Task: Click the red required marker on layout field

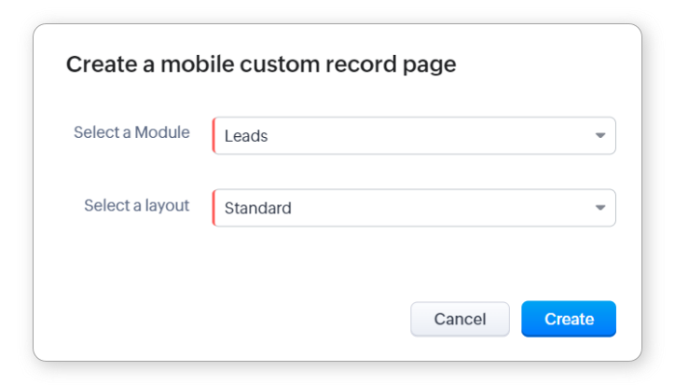Action: click(214, 208)
